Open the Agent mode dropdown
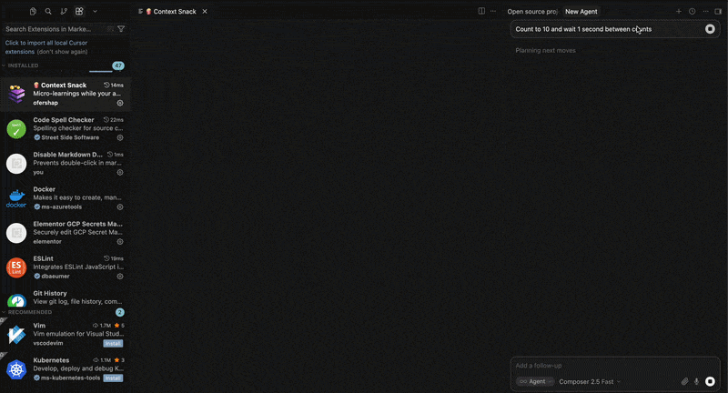Image resolution: width=728 pixels, height=393 pixels. pyautogui.click(x=535, y=381)
